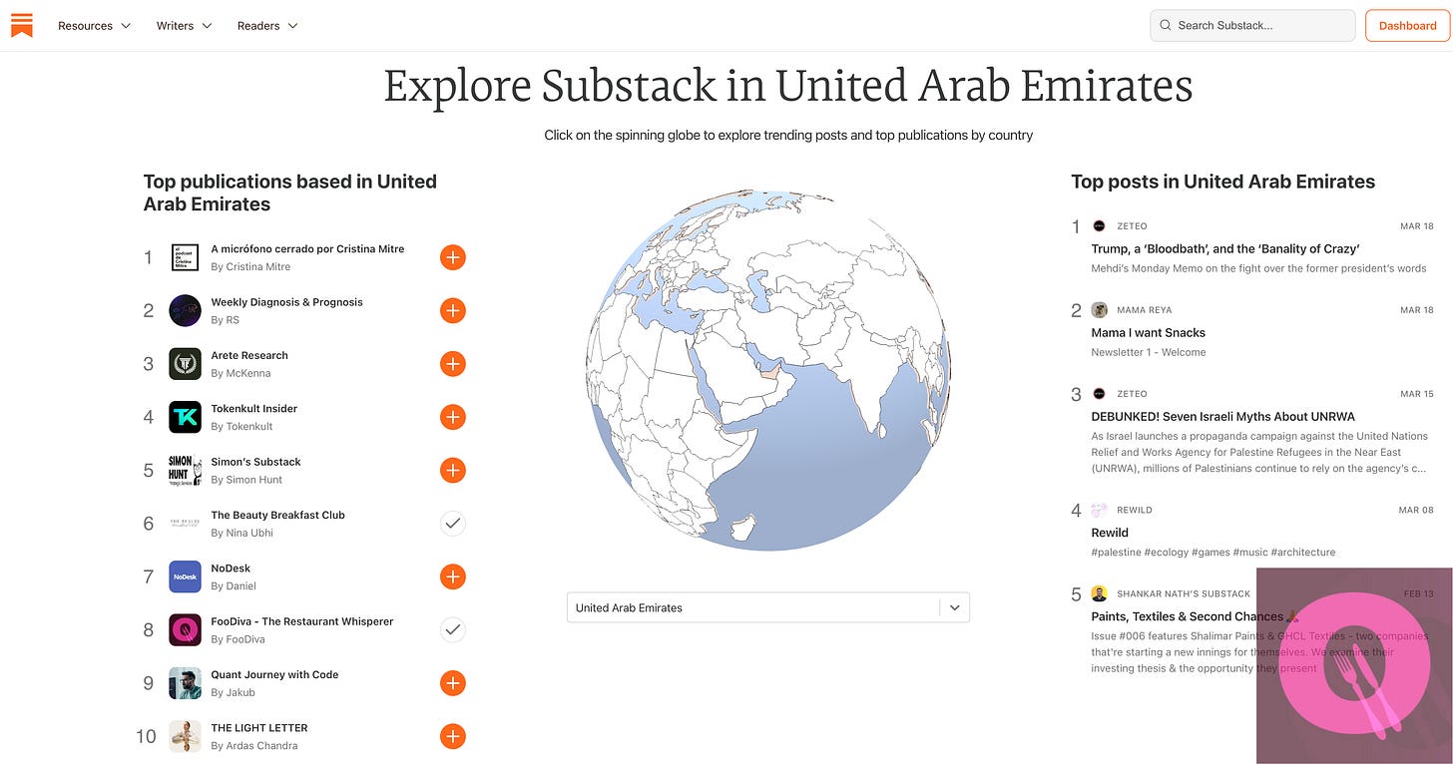1453x764 pixels.
Task: Click the NoDesk blue logo
Action: pyautogui.click(x=186, y=576)
